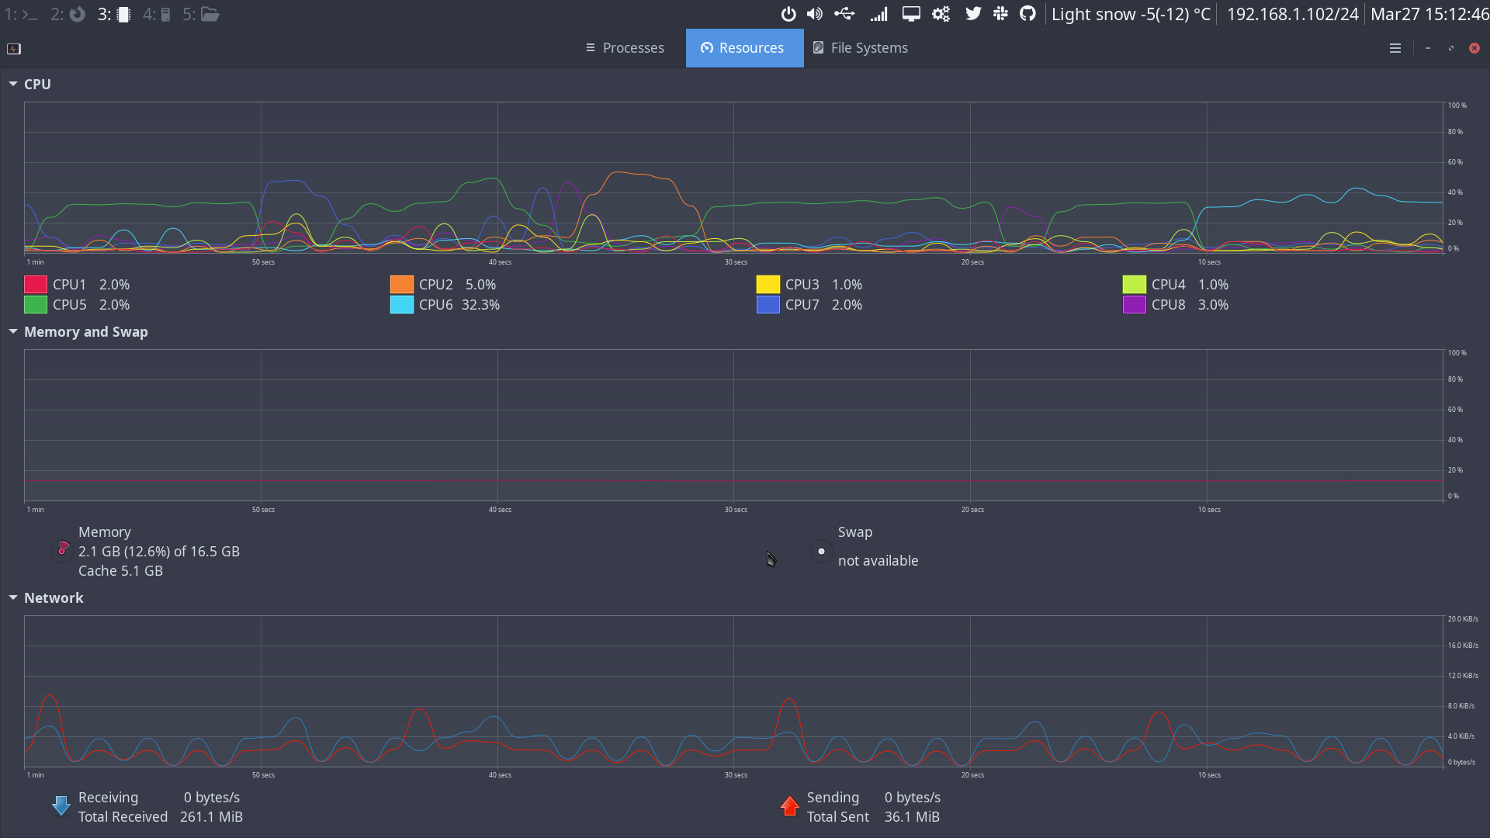Click the Resources tab button

click(x=743, y=47)
